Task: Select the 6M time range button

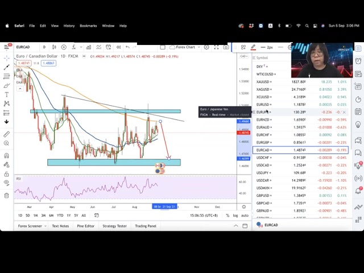Action: click(51, 216)
